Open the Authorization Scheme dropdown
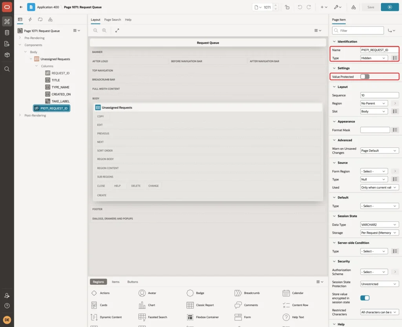The height and width of the screenshot is (327, 402). coord(374,272)
